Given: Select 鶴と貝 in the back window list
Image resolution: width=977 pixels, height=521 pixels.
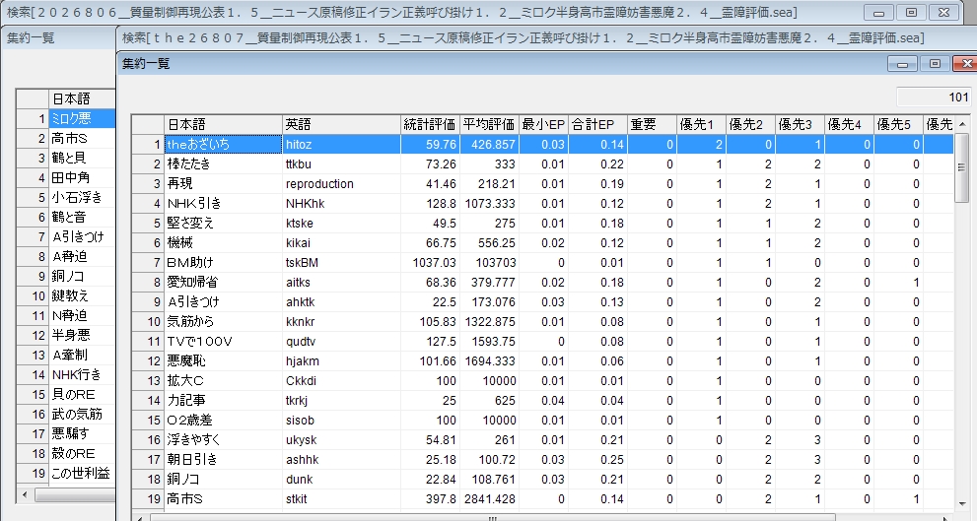Looking at the screenshot, I should pos(82,159).
